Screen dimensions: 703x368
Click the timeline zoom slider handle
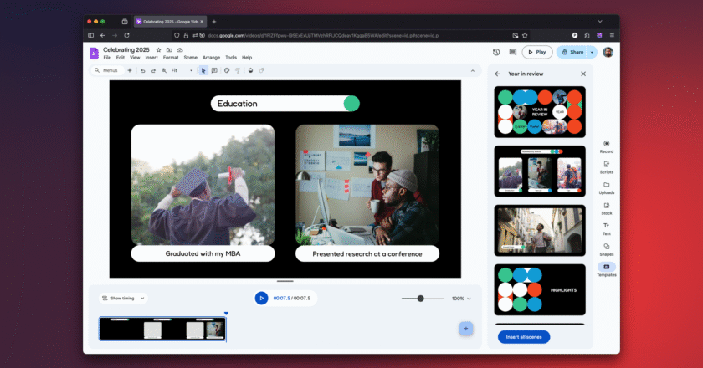(420, 299)
